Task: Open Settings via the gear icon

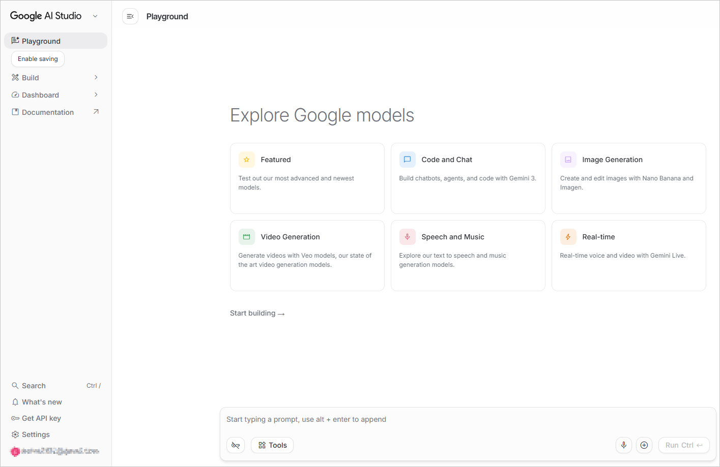Action: (x=15, y=434)
